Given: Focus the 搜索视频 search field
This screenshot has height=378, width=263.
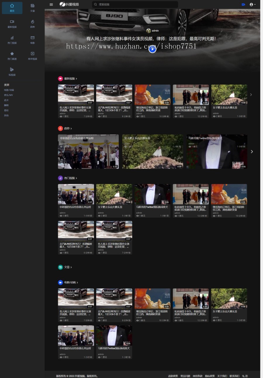Looking at the screenshot, I should 135,4.
